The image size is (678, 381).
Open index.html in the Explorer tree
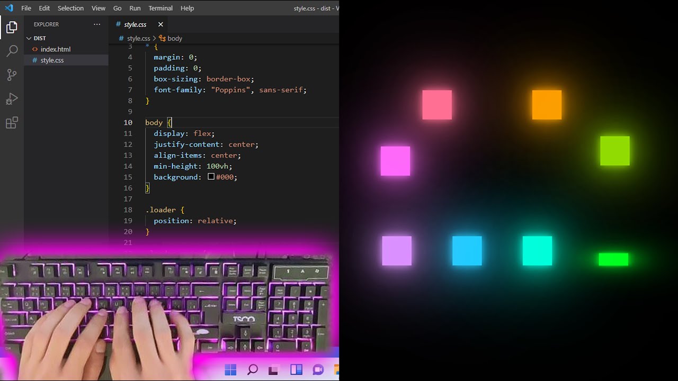click(56, 49)
